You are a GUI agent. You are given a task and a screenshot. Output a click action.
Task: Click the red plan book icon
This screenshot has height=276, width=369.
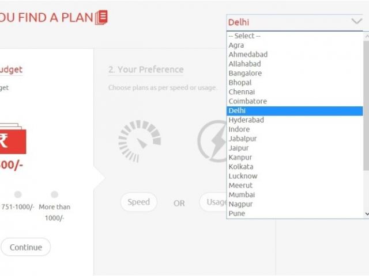coord(101,17)
